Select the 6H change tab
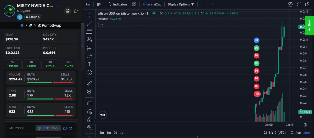Screen dimensions: 314x138 50,64
